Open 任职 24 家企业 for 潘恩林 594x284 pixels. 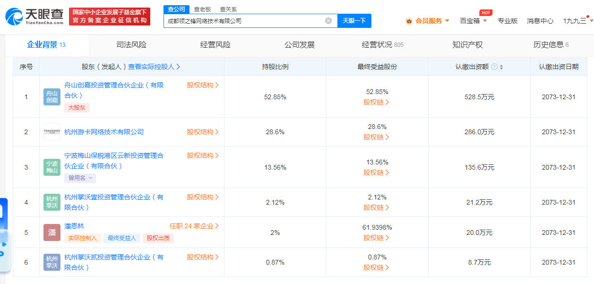(x=194, y=226)
